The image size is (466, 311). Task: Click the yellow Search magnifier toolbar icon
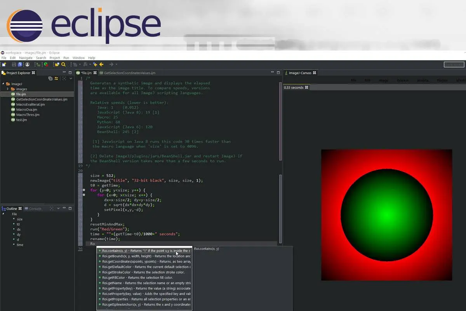coord(63,64)
